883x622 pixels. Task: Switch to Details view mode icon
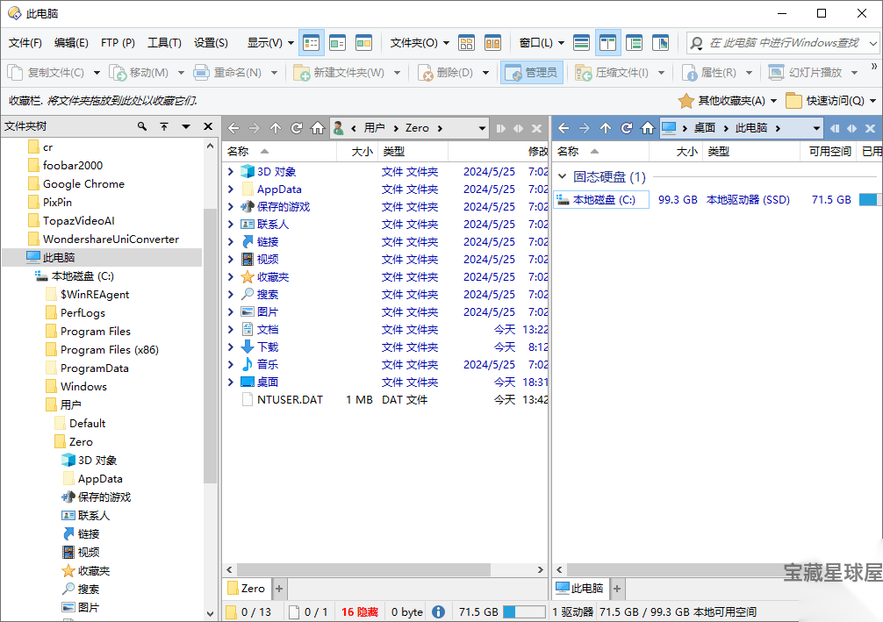tap(311, 43)
